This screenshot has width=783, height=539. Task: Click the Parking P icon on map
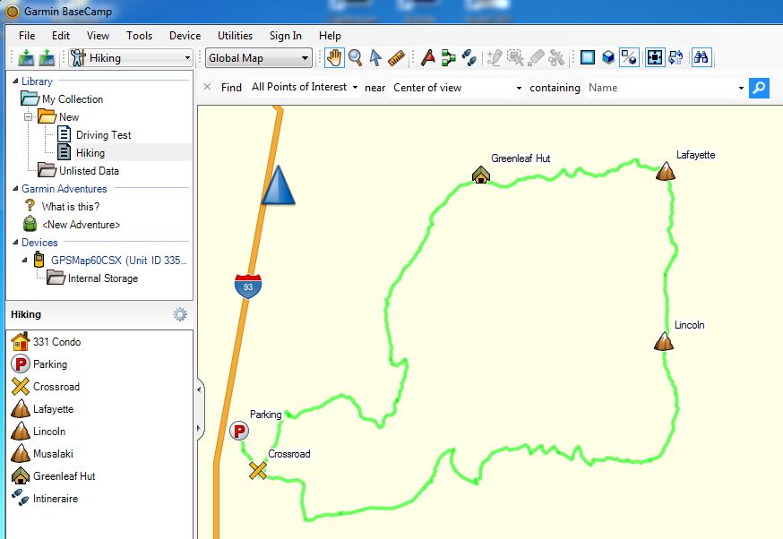[239, 431]
